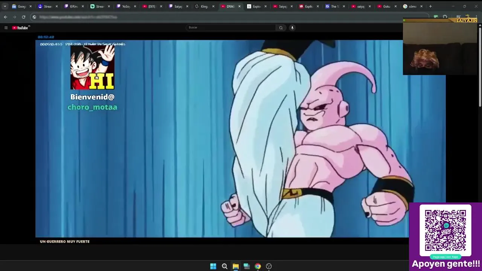Close the Googl tab
Image resolution: width=482 pixels, height=271 pixels.
31,6
